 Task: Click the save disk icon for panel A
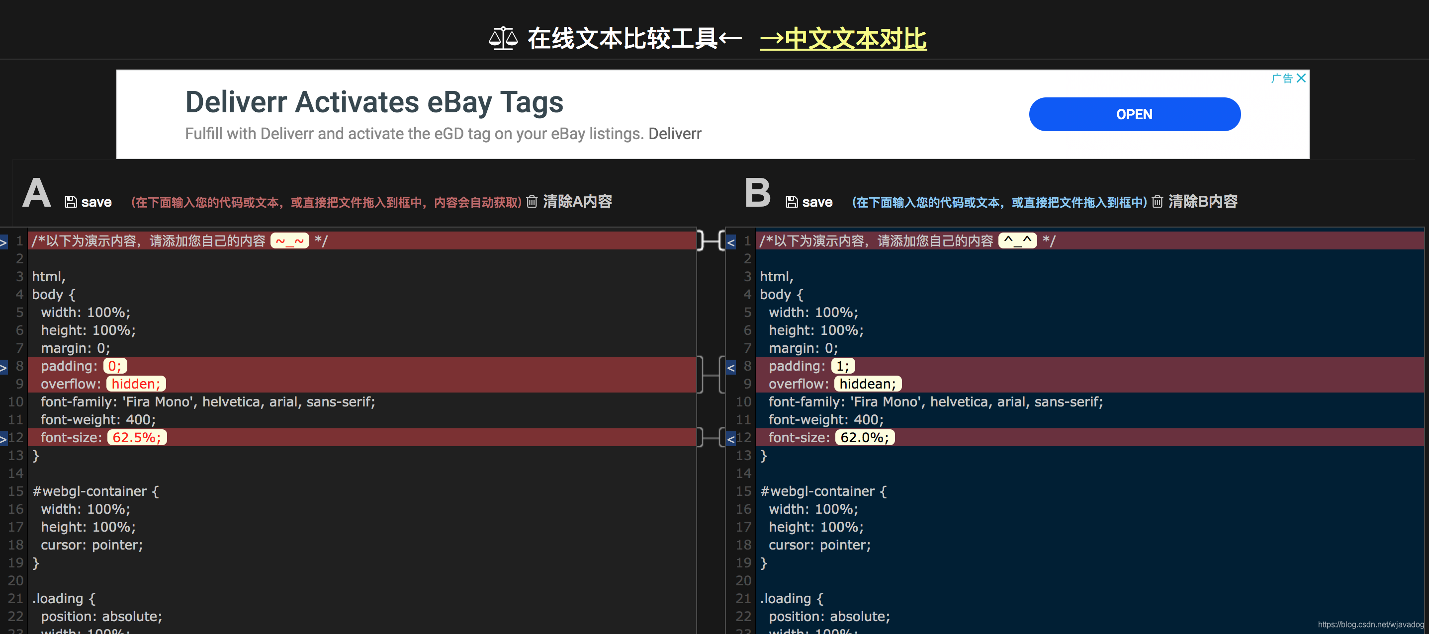[71, 202]
